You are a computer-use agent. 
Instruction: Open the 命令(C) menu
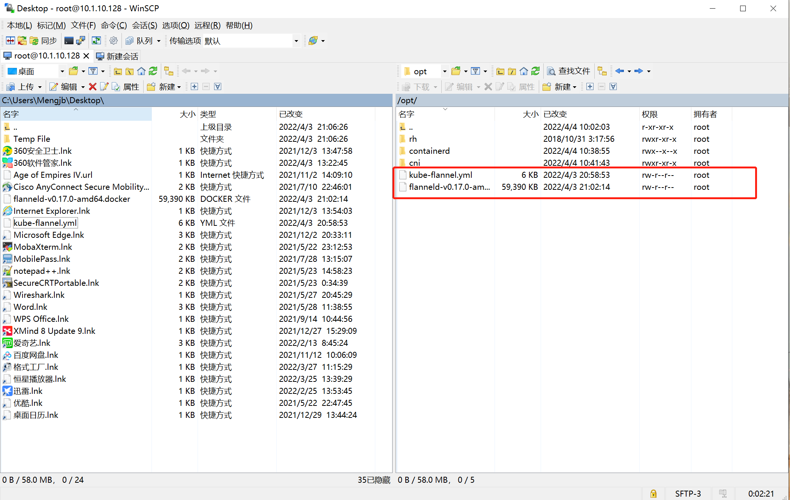(x=114, y=25)
